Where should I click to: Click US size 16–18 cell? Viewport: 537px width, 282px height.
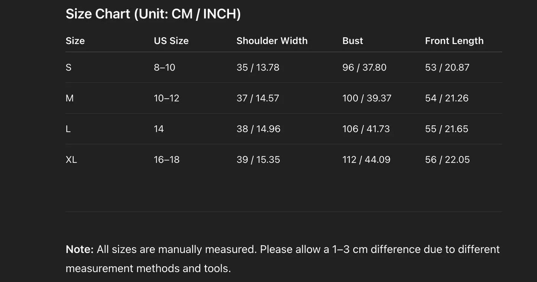pos(166,160)
